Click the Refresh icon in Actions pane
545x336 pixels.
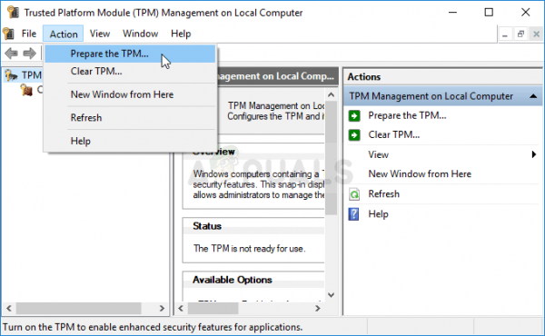pyautogui.click(x=354, y=194)
